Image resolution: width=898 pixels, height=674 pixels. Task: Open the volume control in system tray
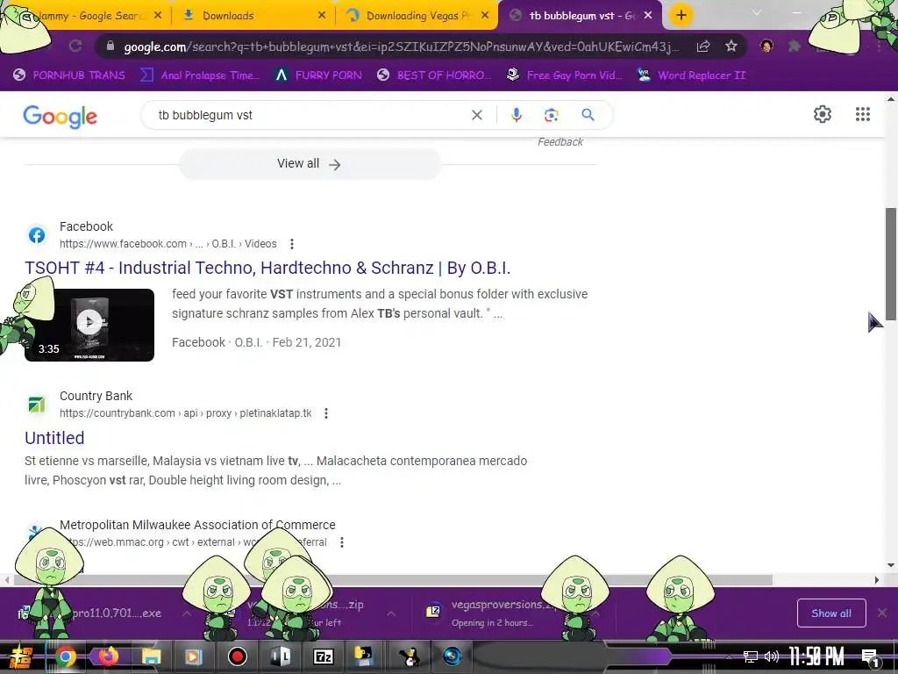(x=772, y=656)
